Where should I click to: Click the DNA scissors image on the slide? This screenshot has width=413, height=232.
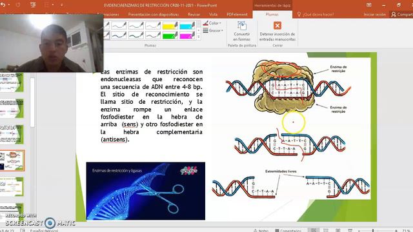point(146,191)
